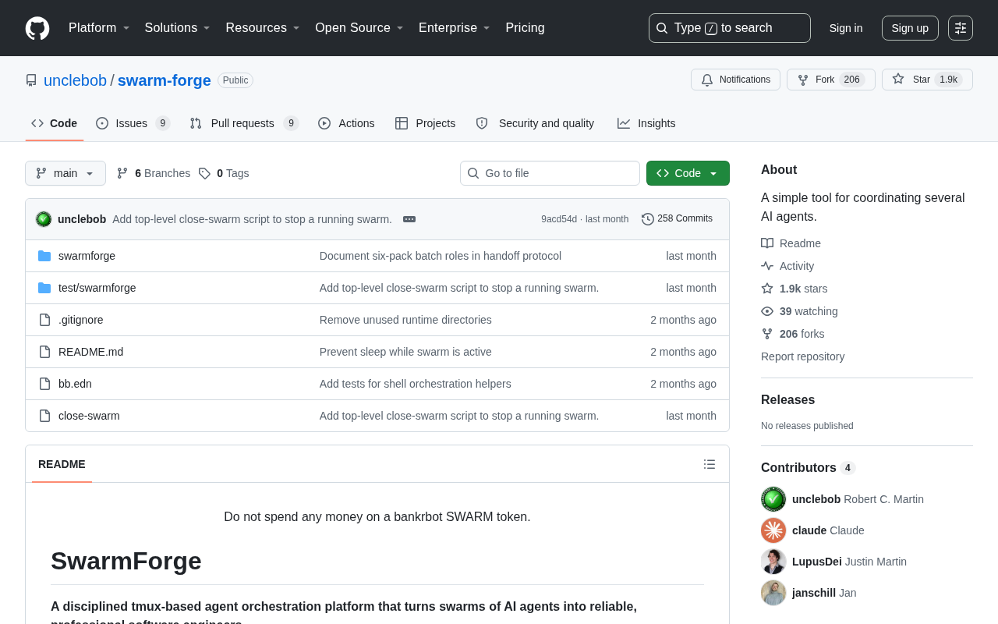The width and height of the screenshot is (998, 624).
Task: Click the Sign in link
Action: tap(846, 28)
